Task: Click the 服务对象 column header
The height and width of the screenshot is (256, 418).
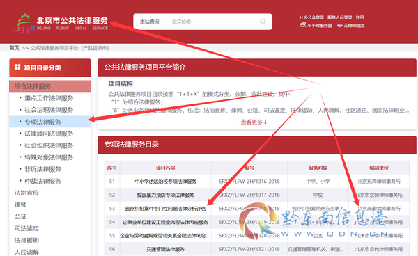Action: point(318,168)
